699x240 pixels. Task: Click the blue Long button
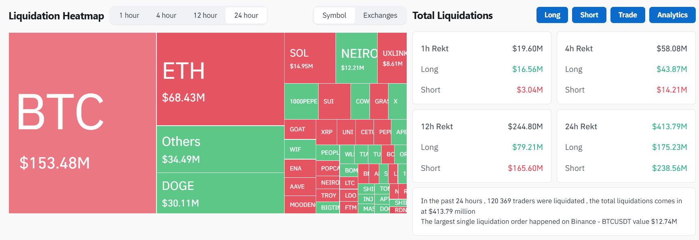552,15
